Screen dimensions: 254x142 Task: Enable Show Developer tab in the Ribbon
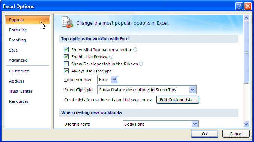[66, 64]
